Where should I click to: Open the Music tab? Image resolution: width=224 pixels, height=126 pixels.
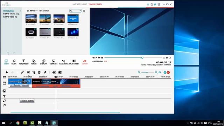(x=14, y=62)
